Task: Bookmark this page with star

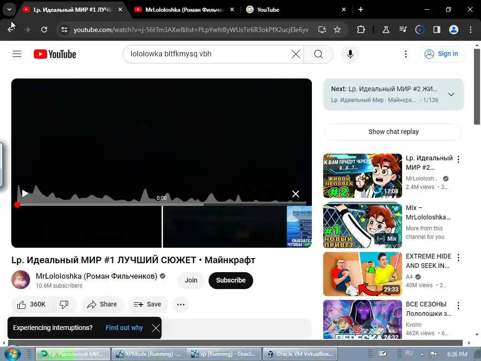Action: pyautogui.click(x=337, y=30)
